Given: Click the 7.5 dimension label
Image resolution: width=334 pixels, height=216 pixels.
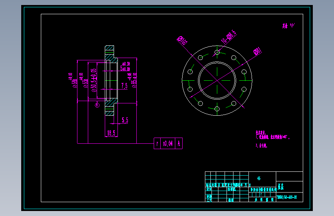Looking at the screenshot, I should pos(124,86).
